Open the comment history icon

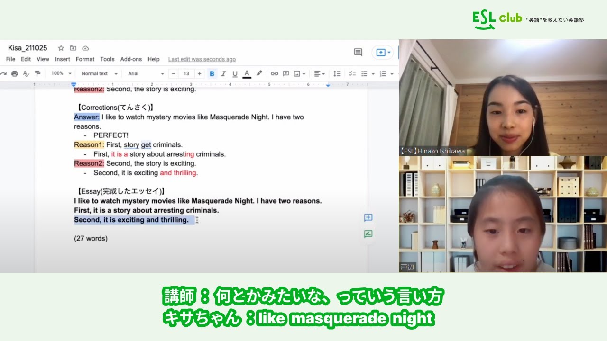coord(358,52)
